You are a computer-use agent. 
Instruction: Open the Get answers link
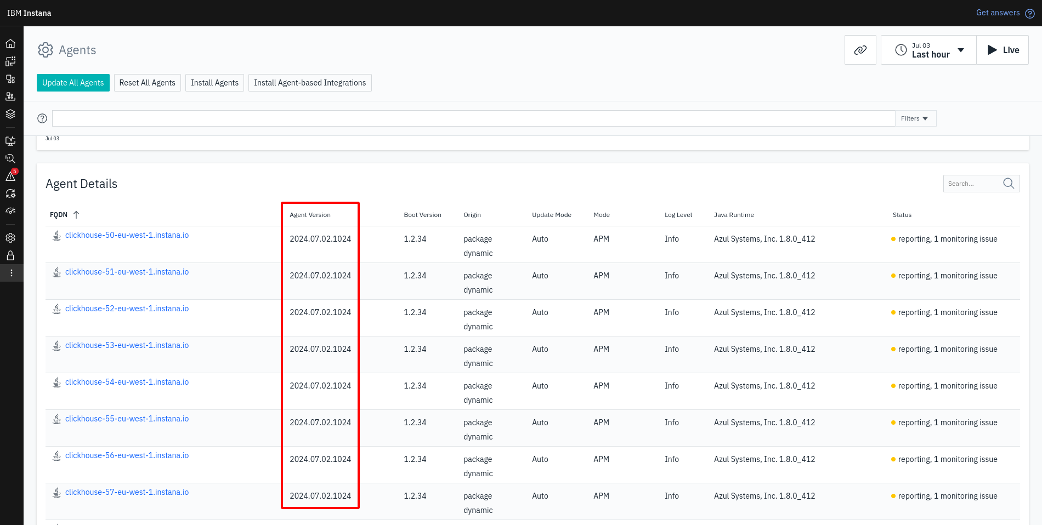point(998,13)
